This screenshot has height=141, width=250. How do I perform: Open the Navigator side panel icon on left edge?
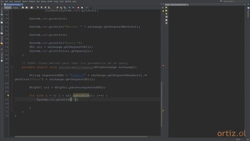tap(2, 61)
